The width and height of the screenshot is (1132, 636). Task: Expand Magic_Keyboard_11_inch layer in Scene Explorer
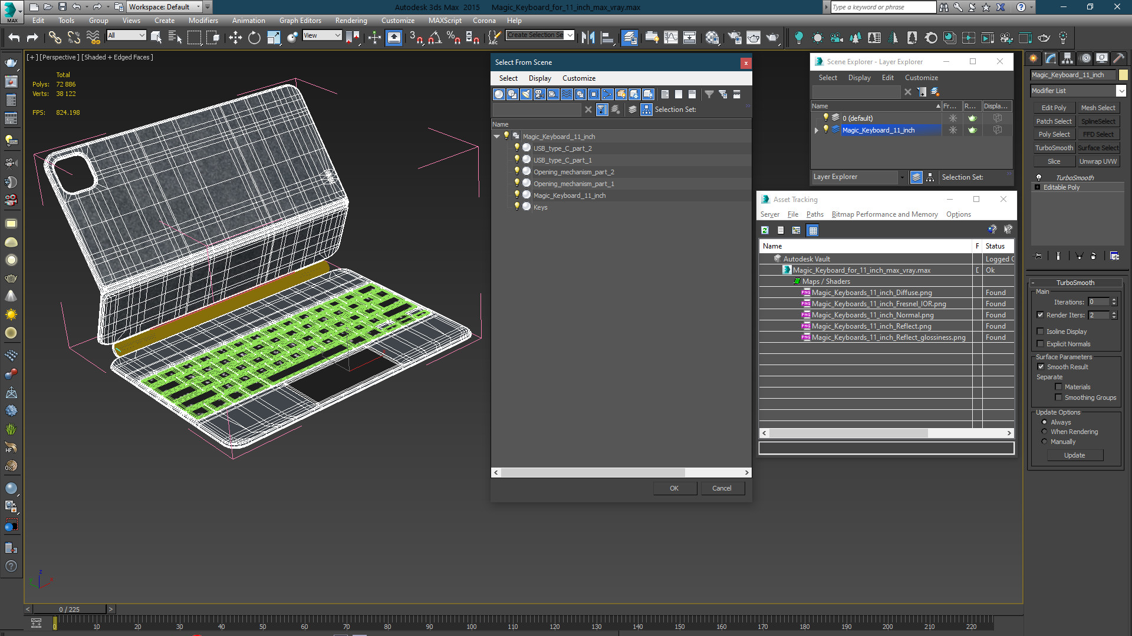tap(817, 130)
